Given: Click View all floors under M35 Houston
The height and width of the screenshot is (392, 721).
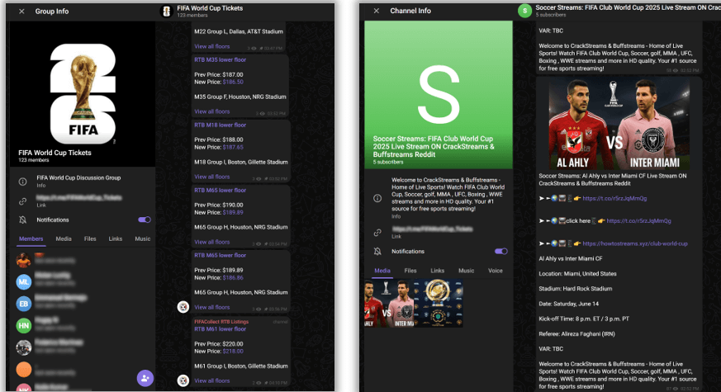Looking at the screenshot, I should click(x=211, y=111).
